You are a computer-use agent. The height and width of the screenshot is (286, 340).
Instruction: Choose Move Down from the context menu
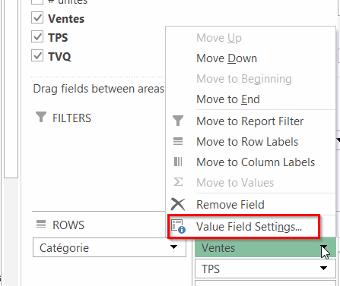[x=227, y=58]
